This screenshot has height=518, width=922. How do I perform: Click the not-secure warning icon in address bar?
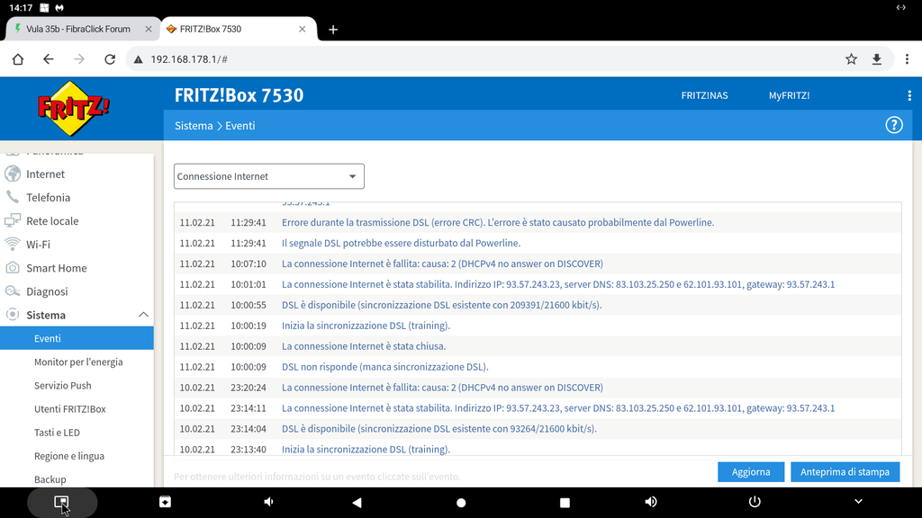[x=138, y=59]
